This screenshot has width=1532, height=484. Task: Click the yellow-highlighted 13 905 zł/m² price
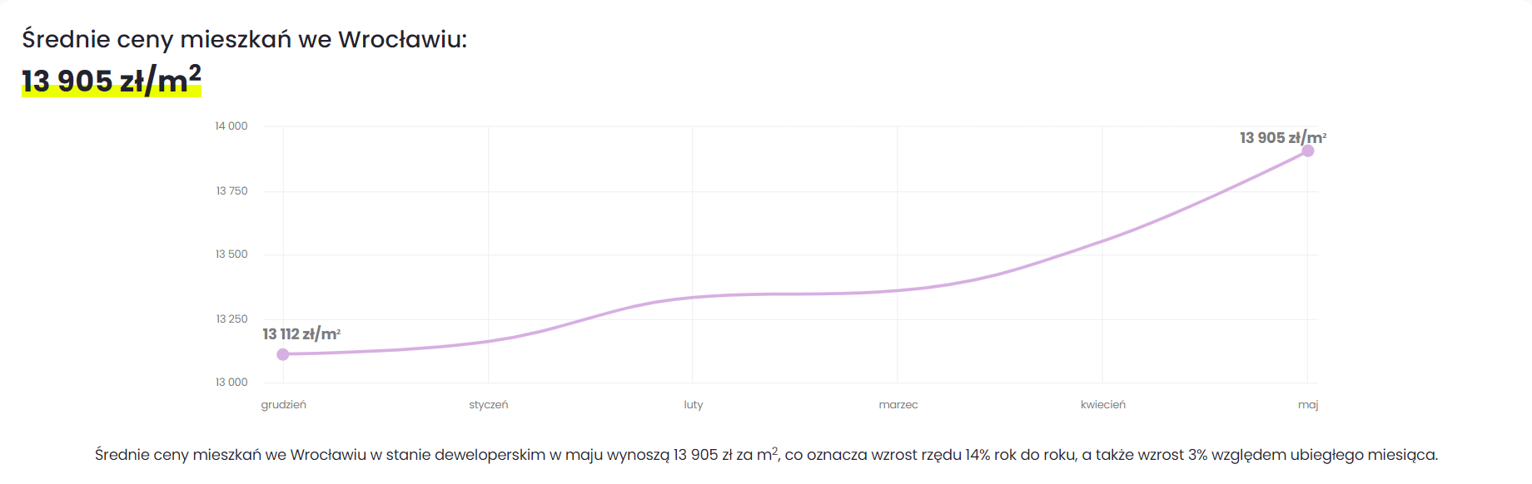112,81
